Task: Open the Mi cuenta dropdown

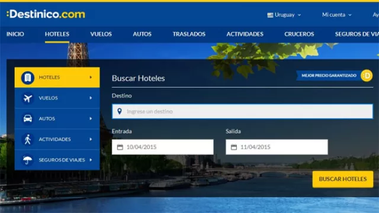Action: (337, 15)
